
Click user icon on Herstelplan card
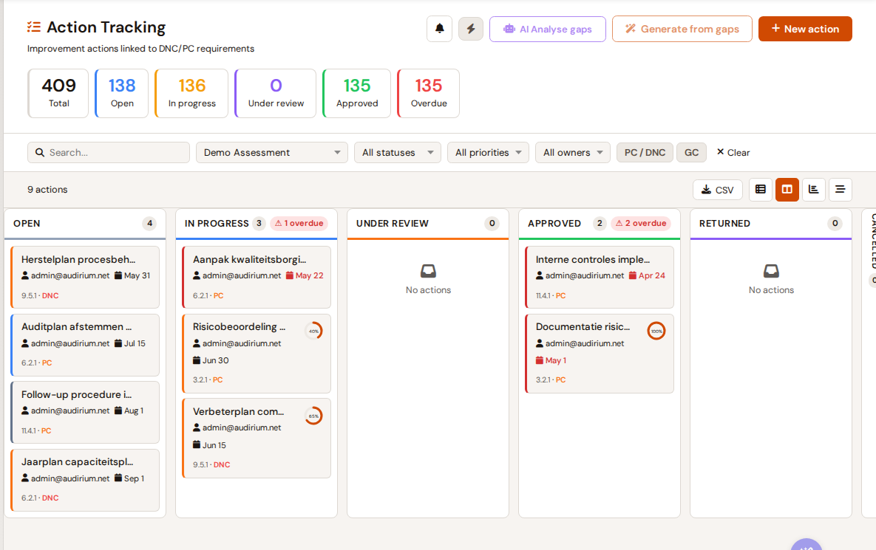click(x=25, y=275)
